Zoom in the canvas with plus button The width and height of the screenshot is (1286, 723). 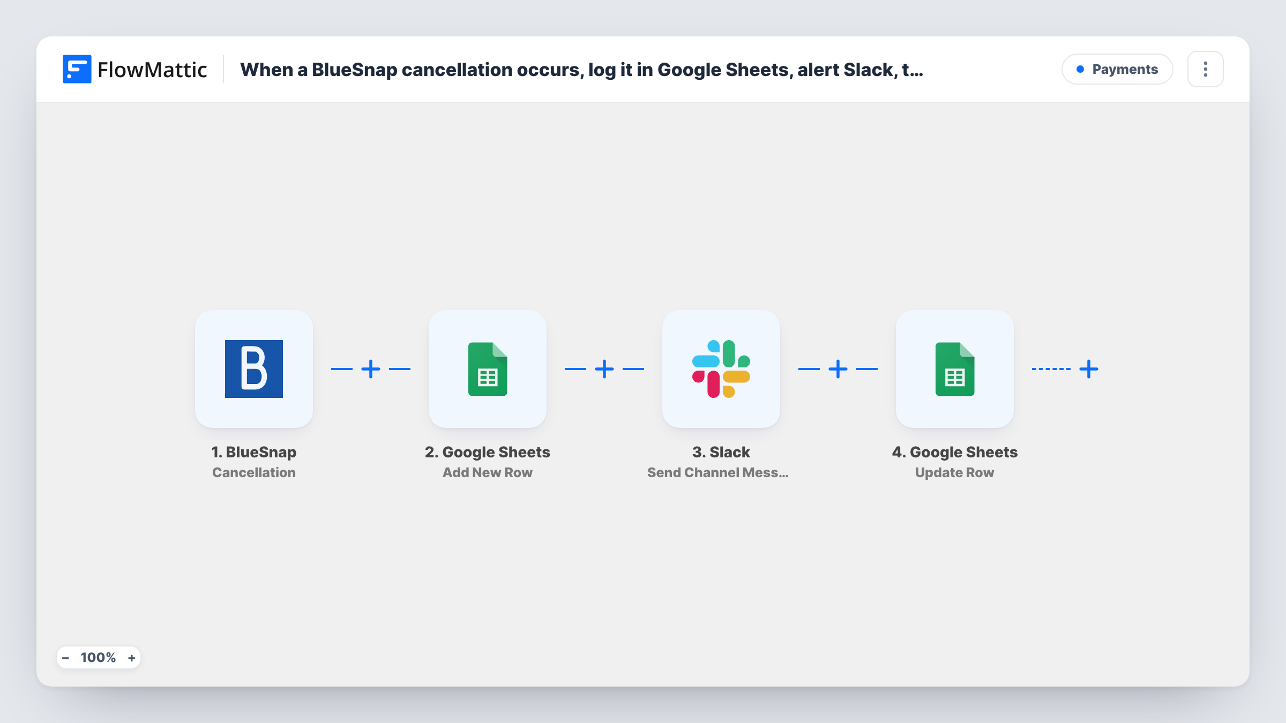[x=131, y=658]
